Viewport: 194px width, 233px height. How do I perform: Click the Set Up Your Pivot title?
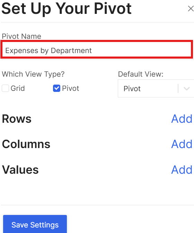coord(67,9)
